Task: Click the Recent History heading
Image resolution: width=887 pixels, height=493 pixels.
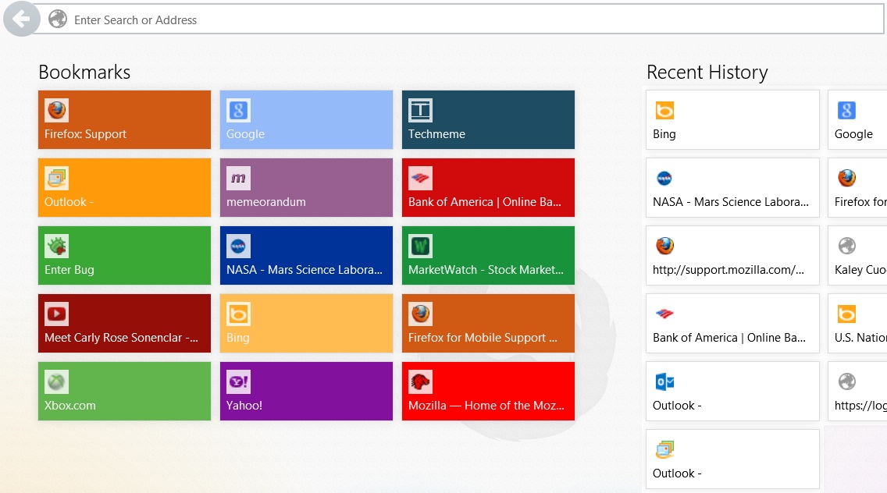Action: [707, 73]
